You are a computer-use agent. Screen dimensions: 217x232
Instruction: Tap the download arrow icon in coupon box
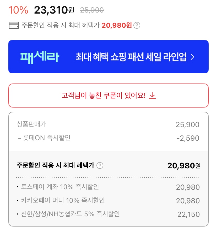tap(152, 96)
